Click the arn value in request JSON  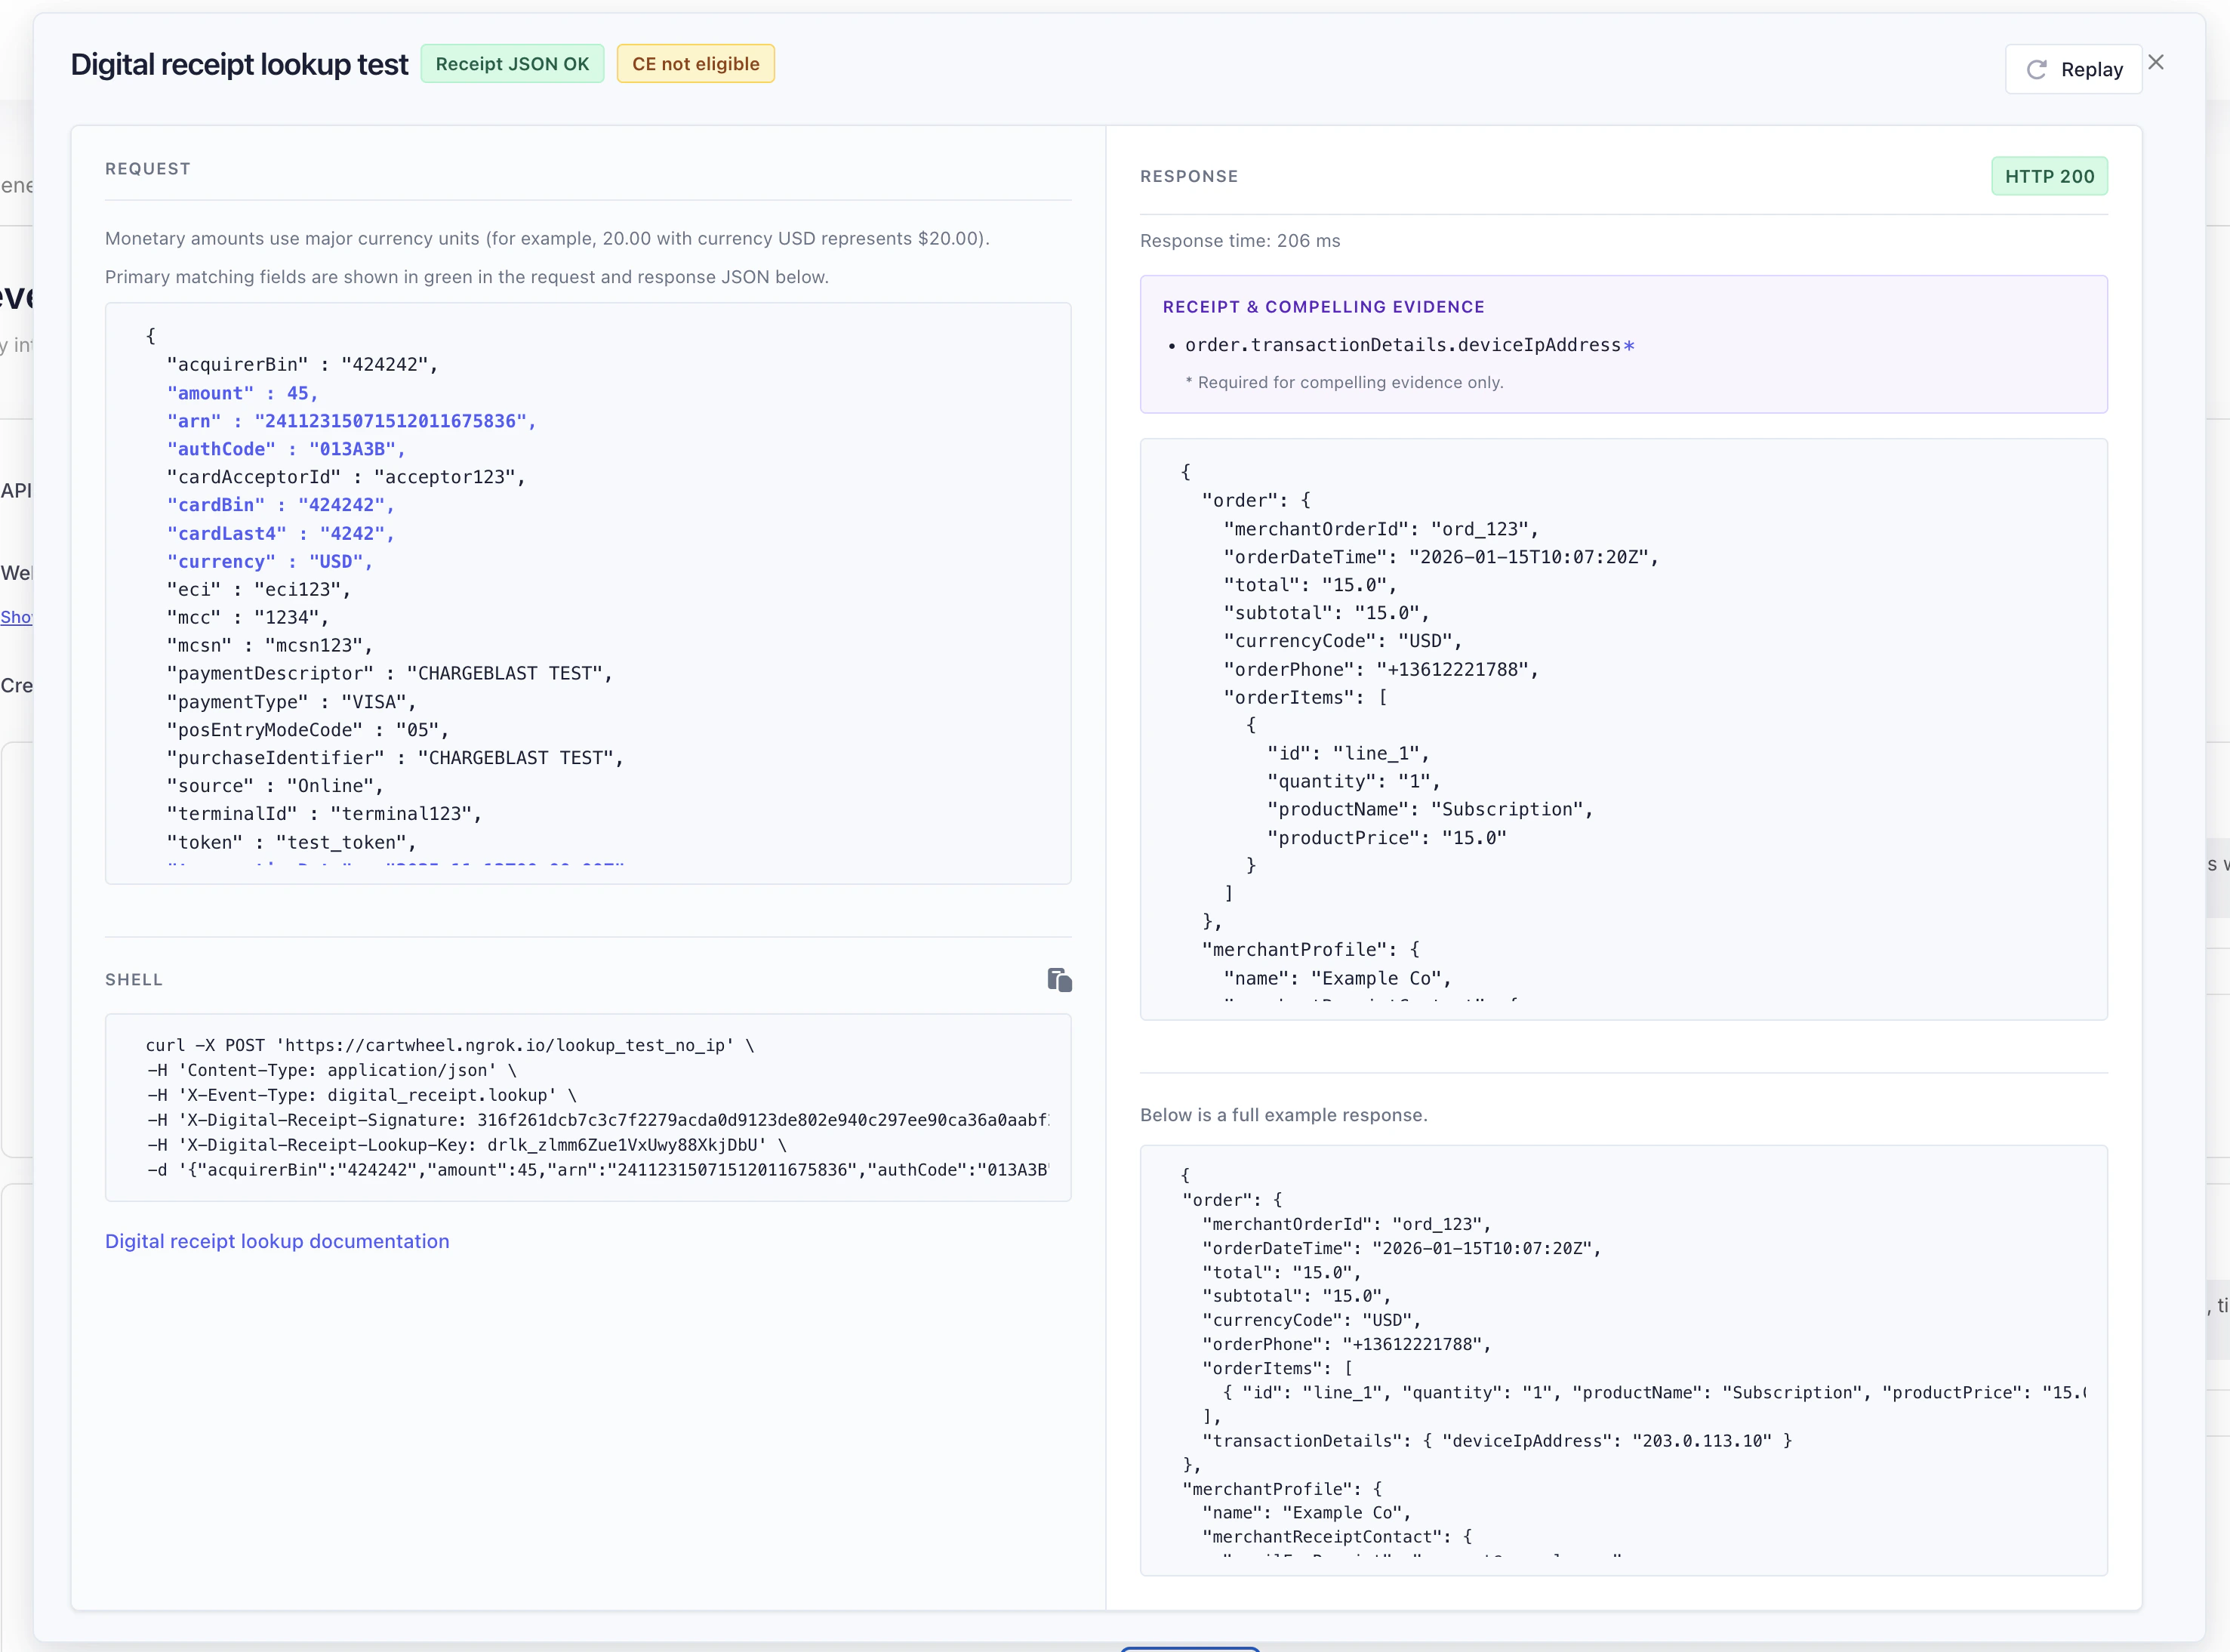pos(395,421)
